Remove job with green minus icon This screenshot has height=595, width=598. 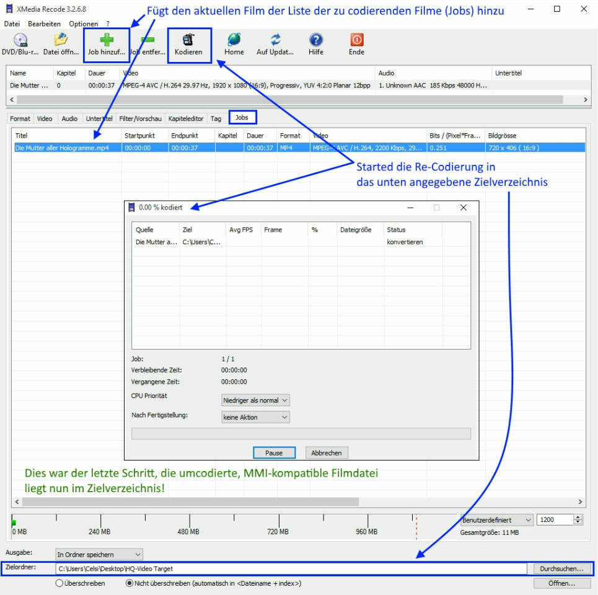[147, 40]
